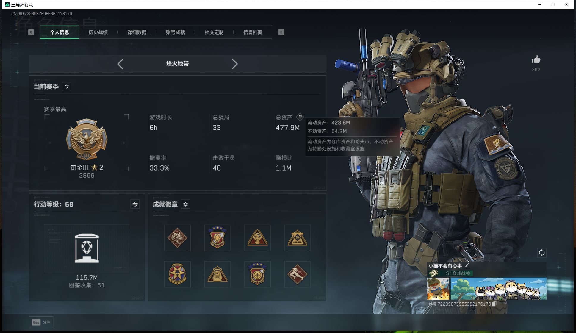Click the Esc 返回 button

[x=41, y=322]
